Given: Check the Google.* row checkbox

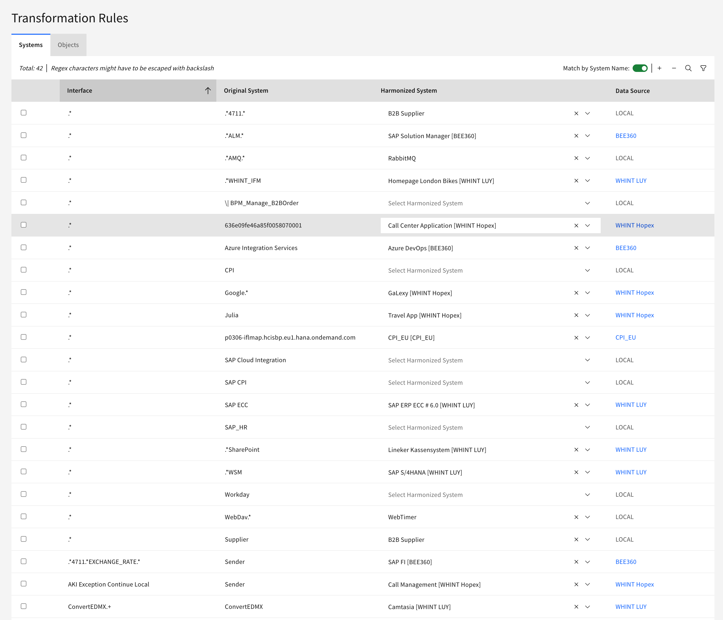Looking at the screenshot, I should pyautogui.click(x=23, y=292).
